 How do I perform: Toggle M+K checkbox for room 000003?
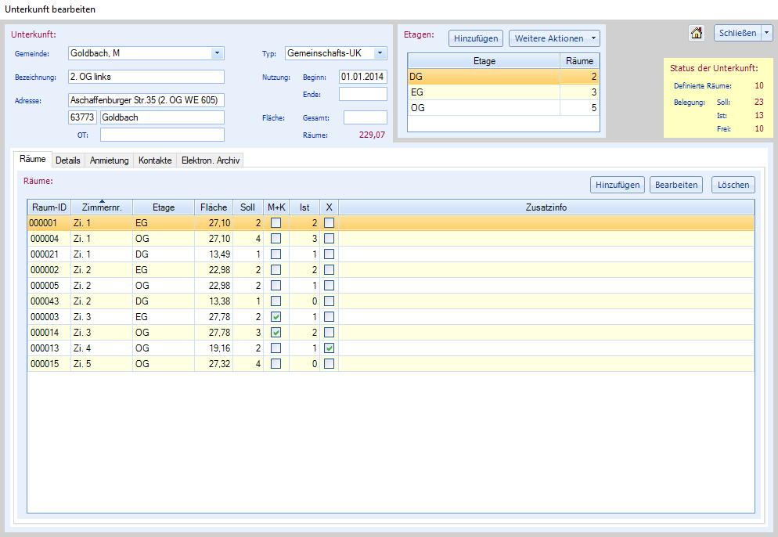(x=276, y=316)
